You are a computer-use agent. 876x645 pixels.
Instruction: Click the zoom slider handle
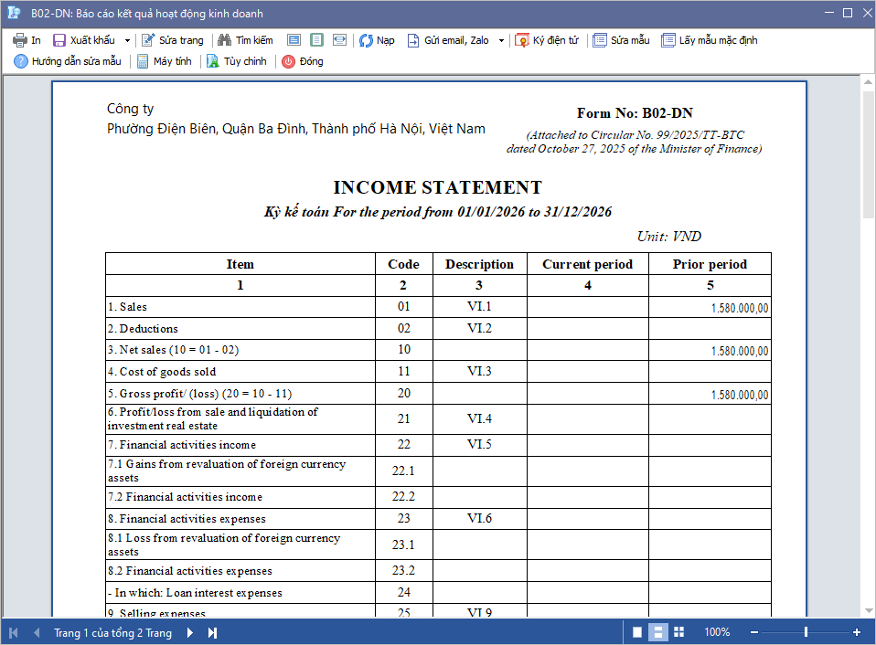(806, 632)
